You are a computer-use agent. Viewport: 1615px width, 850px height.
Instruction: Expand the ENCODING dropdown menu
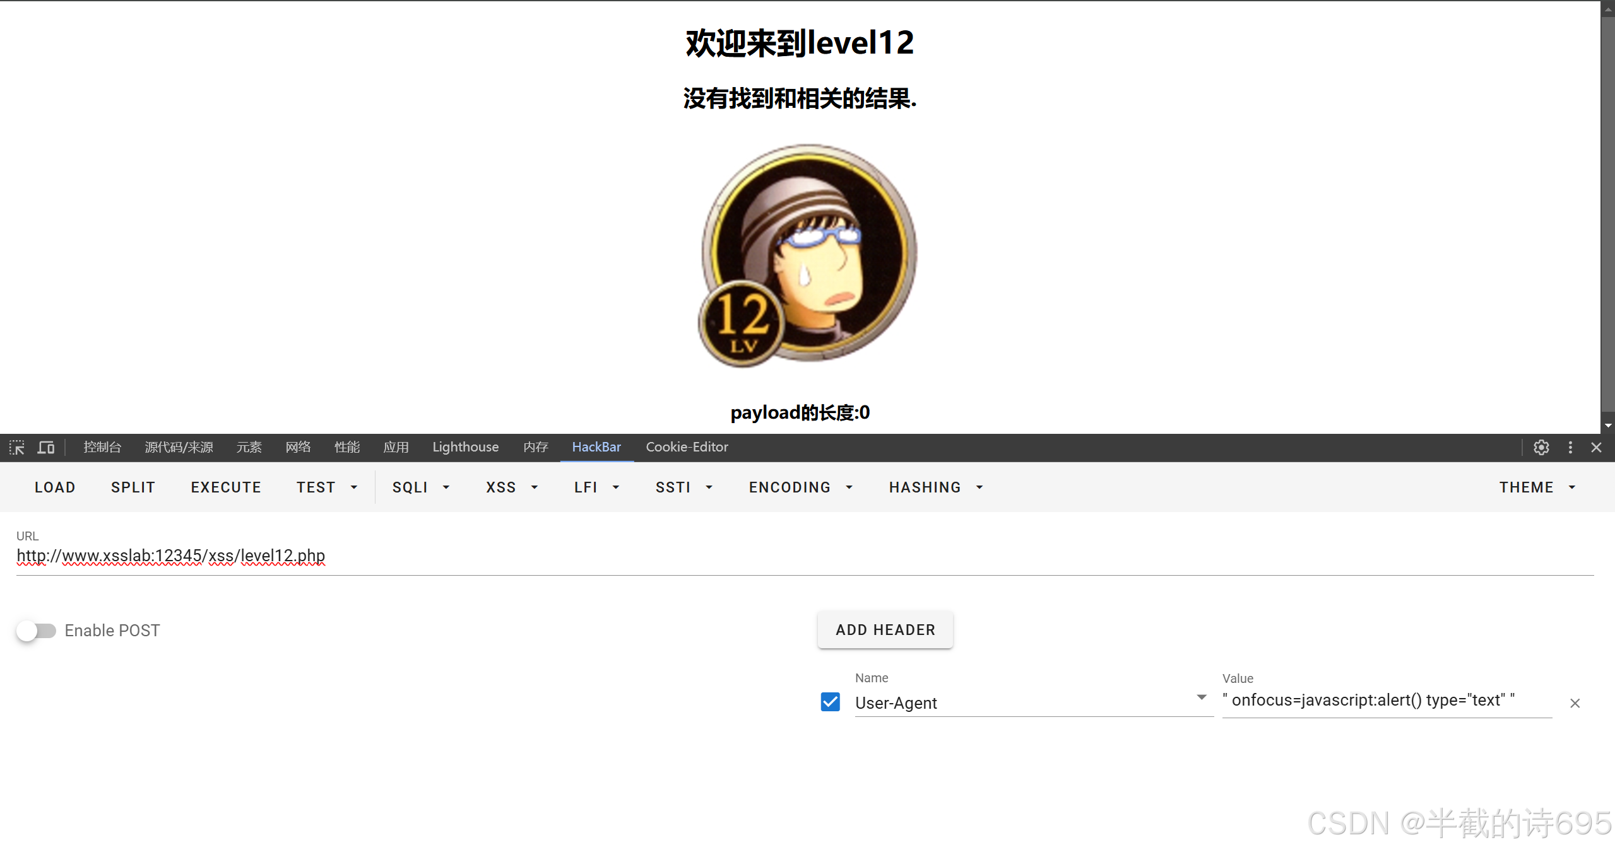800,487
